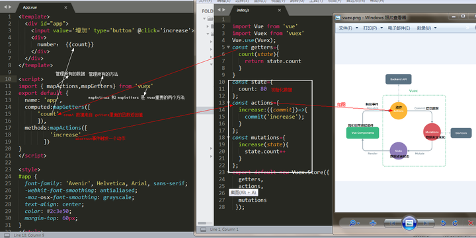Click the Devtools box in diagram

(461, 133)
